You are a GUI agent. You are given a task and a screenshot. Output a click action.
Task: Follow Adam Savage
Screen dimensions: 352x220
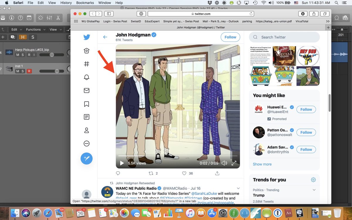pos(306,149)
